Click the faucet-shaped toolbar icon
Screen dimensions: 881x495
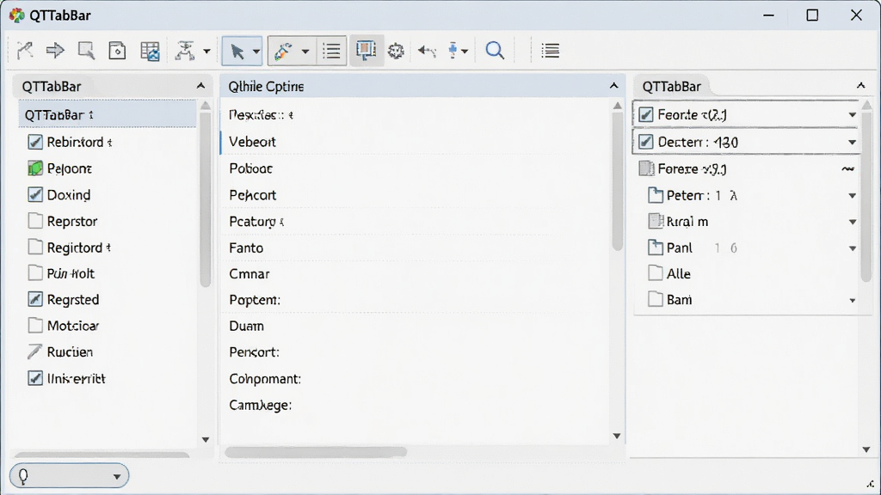185,51
